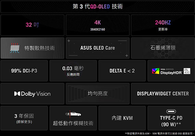The image size is (195, 136).
Task: Open the ASUS OLED Care tile
Action: 97,48
